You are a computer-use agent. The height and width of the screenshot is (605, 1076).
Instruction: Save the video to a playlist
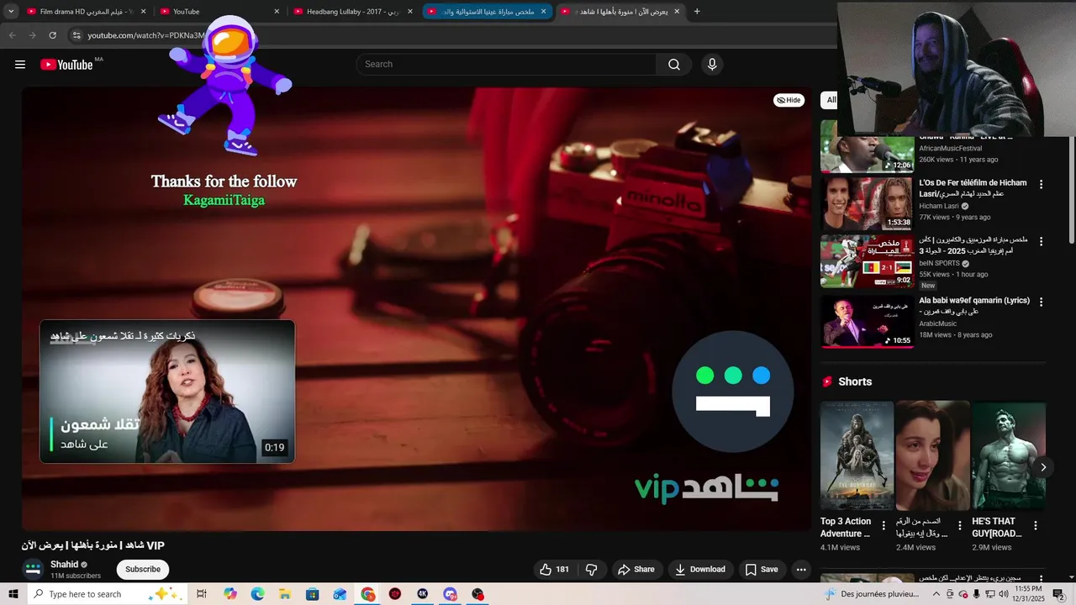762,570
